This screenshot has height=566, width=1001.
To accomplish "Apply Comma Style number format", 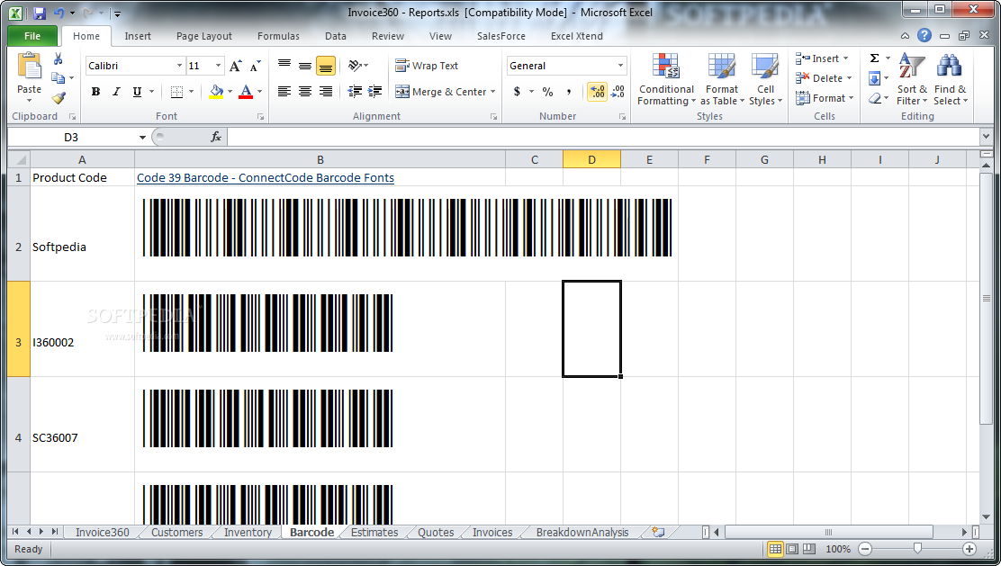I will 568,92.
